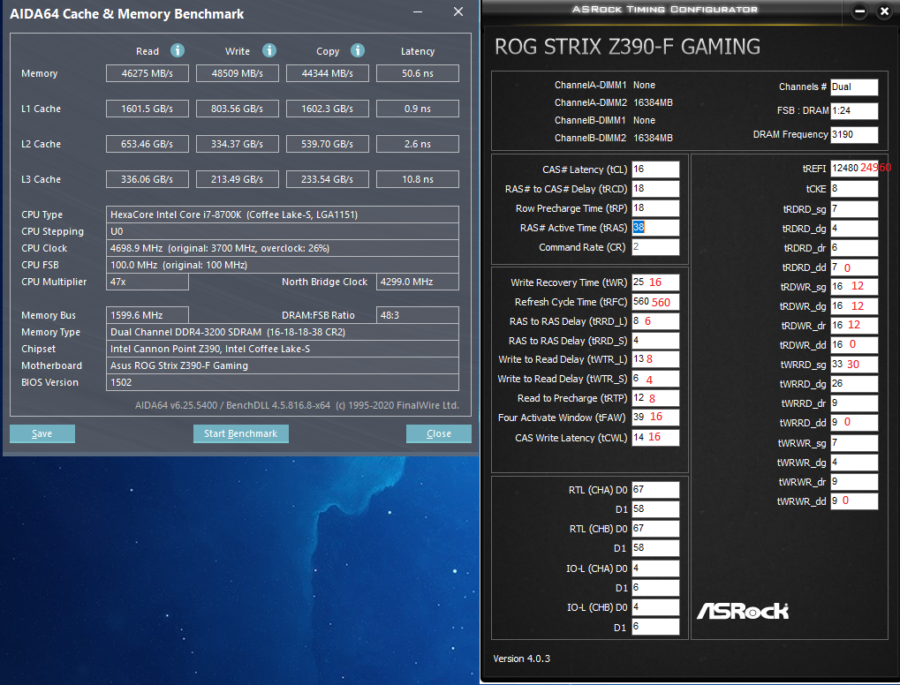900x685 pixels.
Task: Select the RTL (CHA) D0 field
Action: coord(655,490)
